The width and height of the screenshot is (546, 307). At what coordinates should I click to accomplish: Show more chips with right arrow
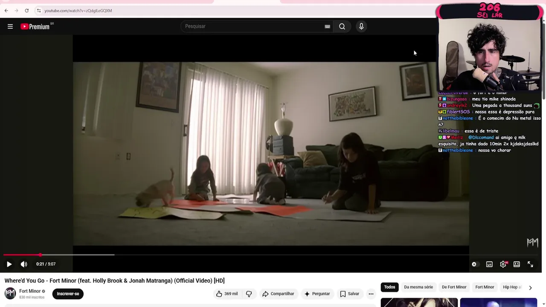[530, 287]
